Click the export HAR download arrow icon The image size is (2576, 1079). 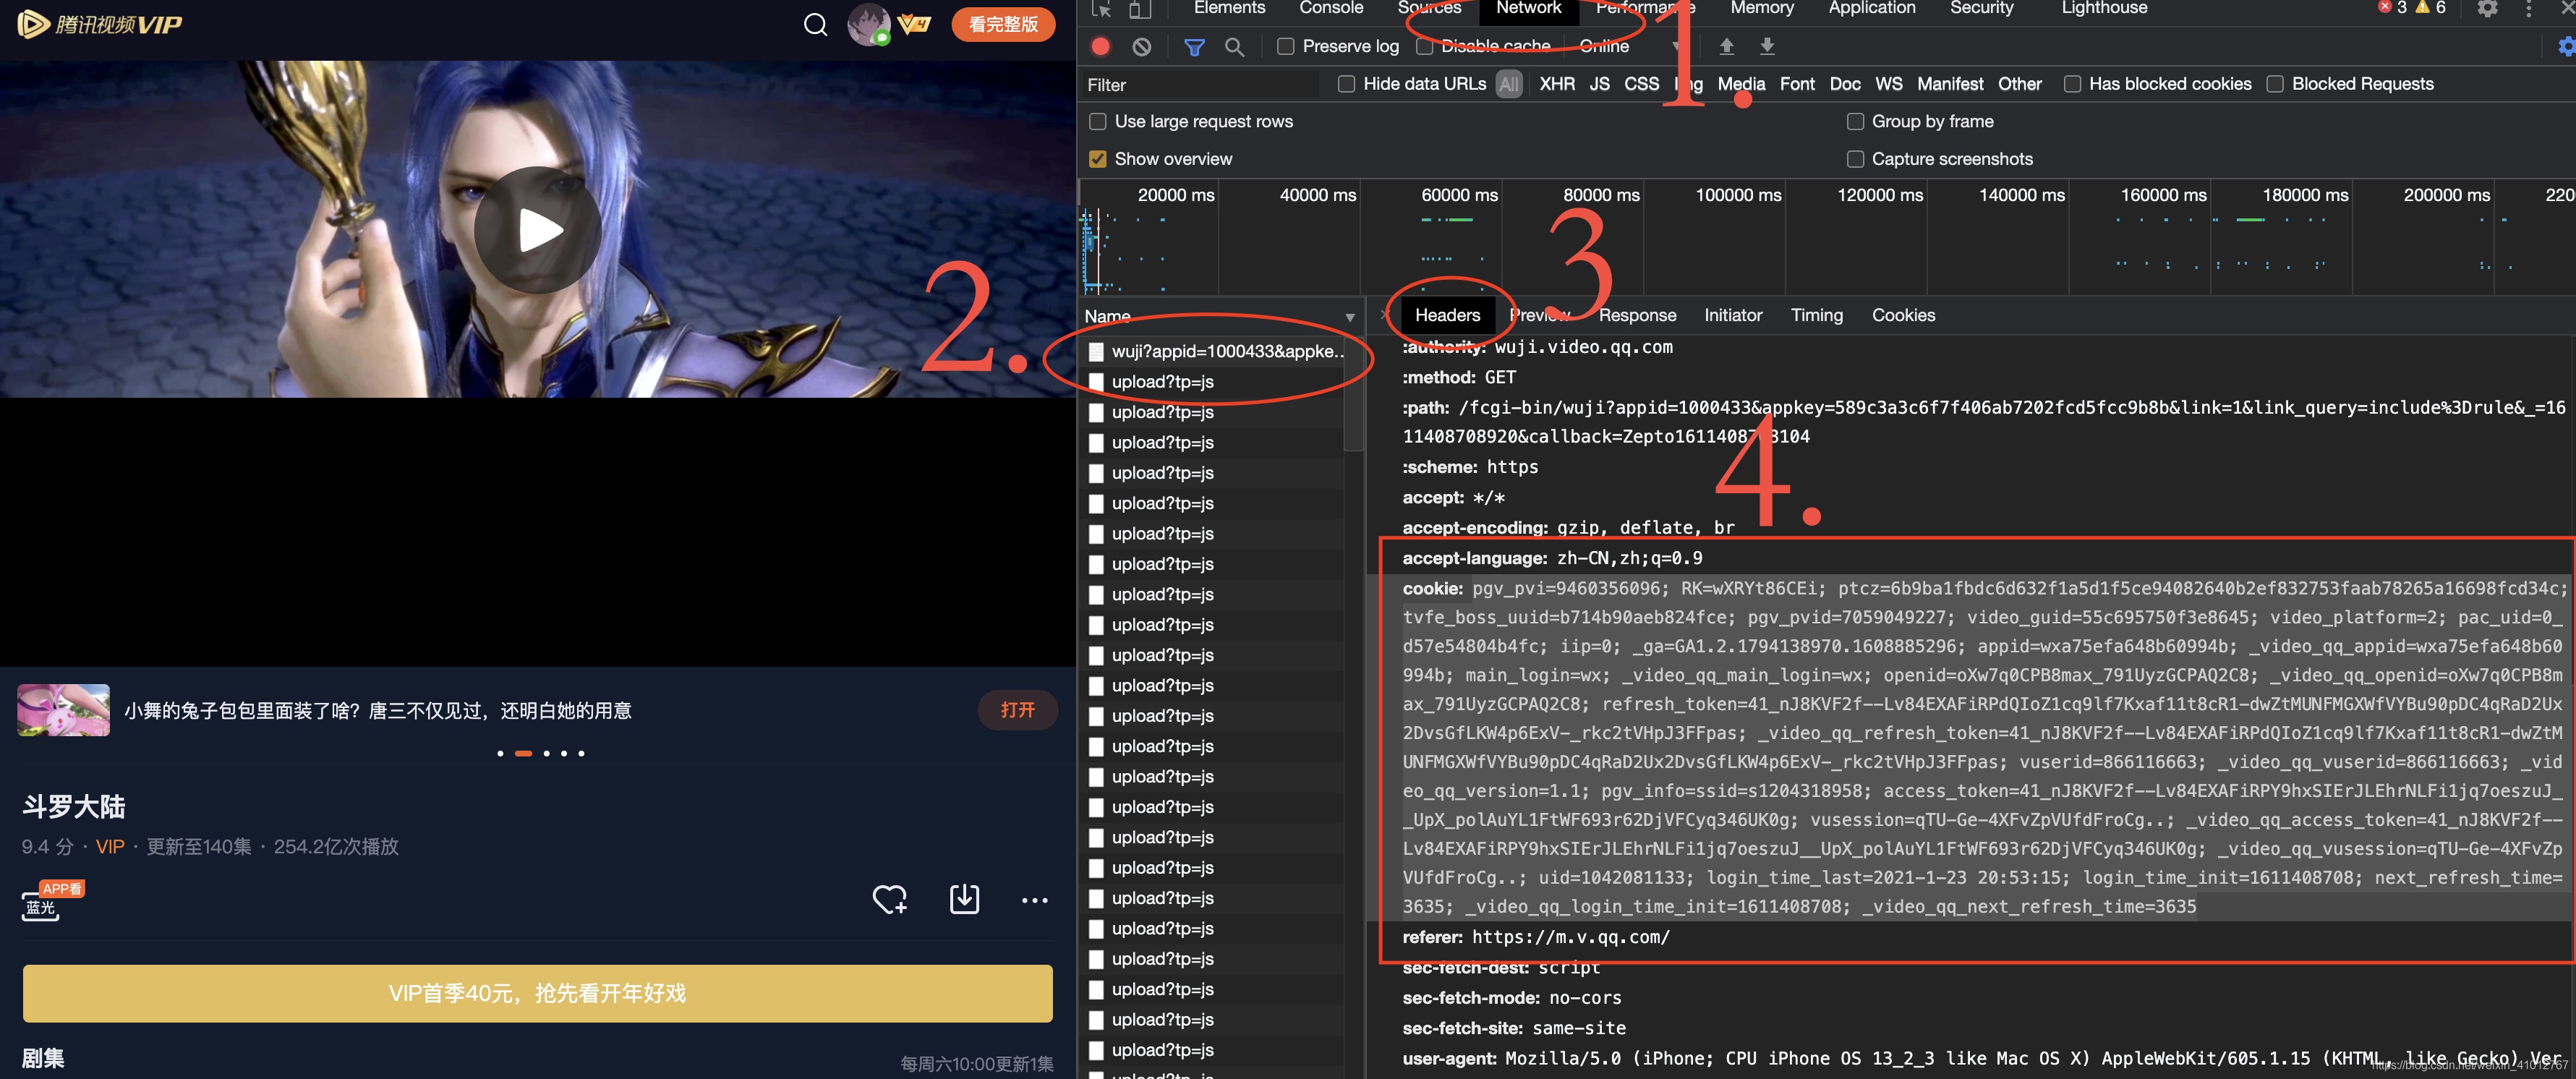tap(1767, 46)
